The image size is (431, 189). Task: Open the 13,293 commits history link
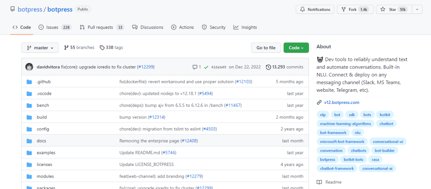(x=285, y=67)
